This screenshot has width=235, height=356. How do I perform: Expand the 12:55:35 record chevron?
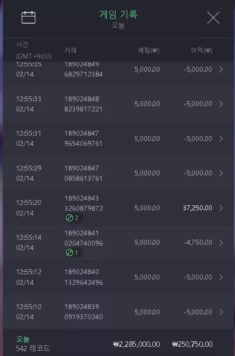[x=221, y=69]
